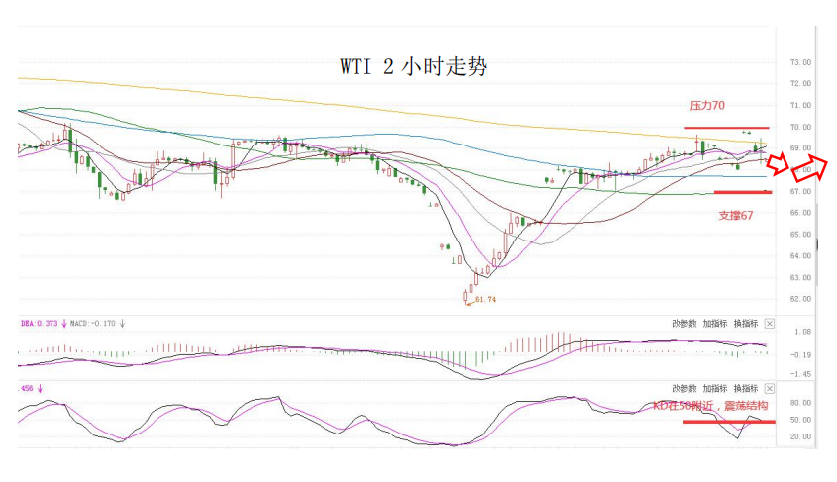Click the 66.00 price axis label
837x482 pixels.
tap(800, 213)
